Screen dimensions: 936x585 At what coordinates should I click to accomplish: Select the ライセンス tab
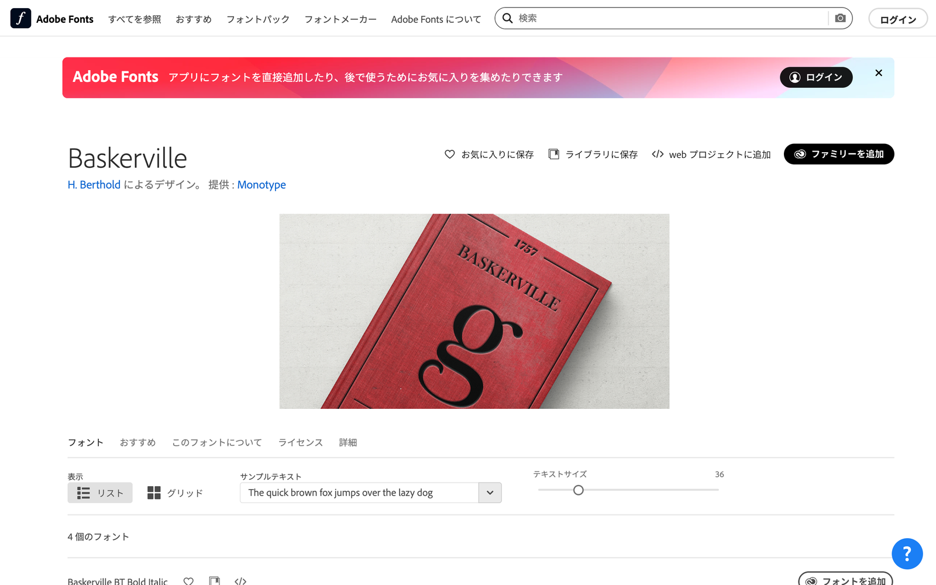coord(301,442)
